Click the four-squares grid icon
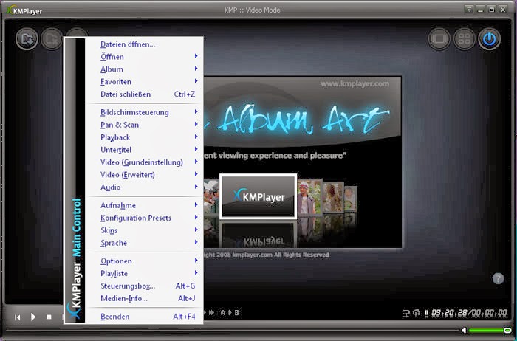Viewport: 517px width, 341px height. [465, 39]
